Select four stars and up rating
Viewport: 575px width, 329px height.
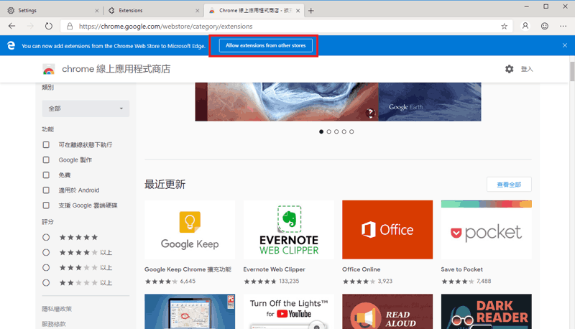(x=46, y=252)
